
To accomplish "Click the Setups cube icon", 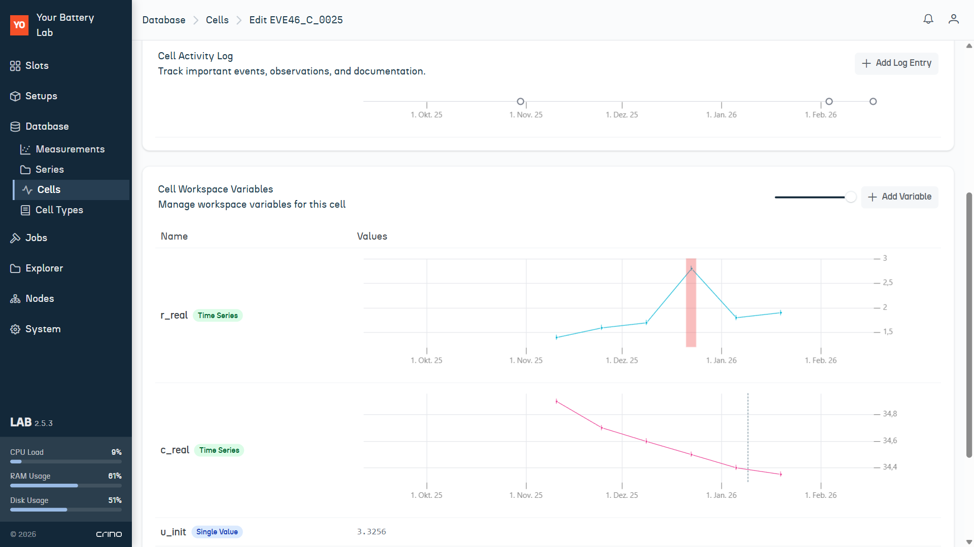I will pos(15,96).
